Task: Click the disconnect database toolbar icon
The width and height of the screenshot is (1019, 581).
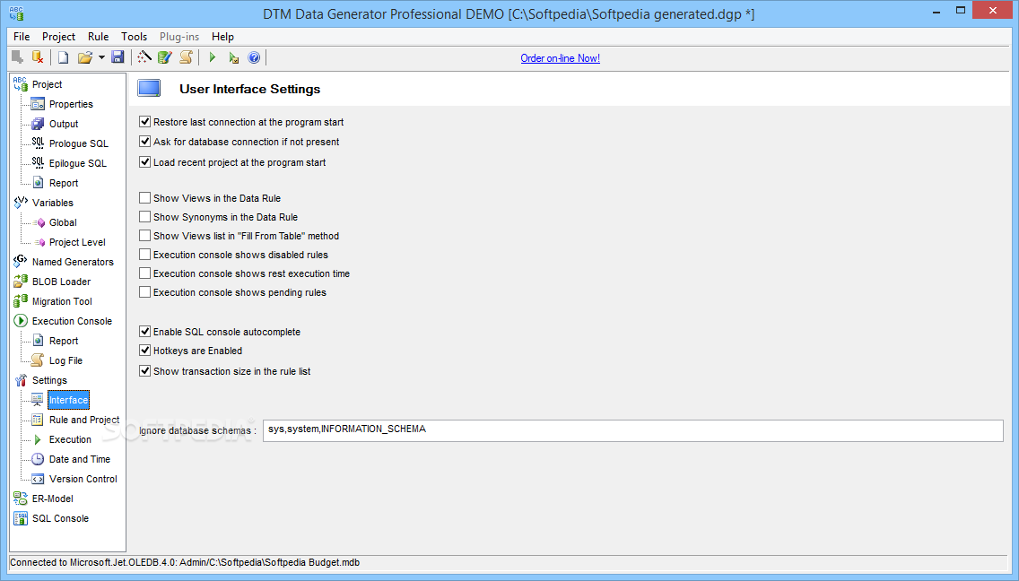Action: (x=38, y=57)
